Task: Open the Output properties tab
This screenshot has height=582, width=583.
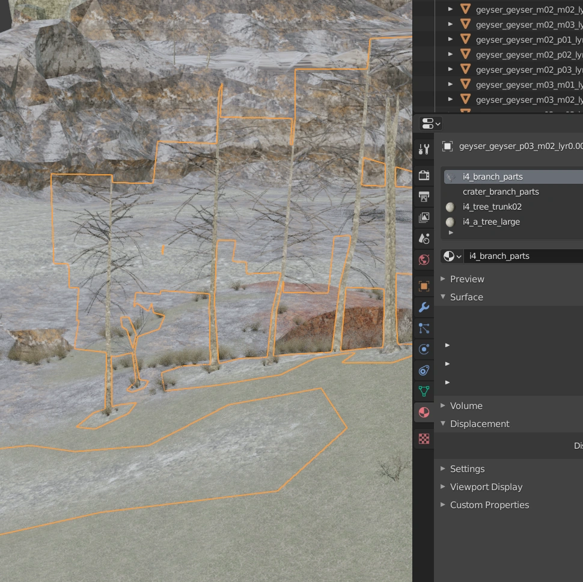Action: [424, 196]
